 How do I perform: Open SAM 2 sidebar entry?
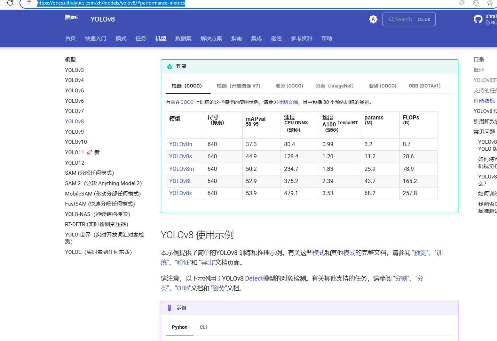[103, 183]
